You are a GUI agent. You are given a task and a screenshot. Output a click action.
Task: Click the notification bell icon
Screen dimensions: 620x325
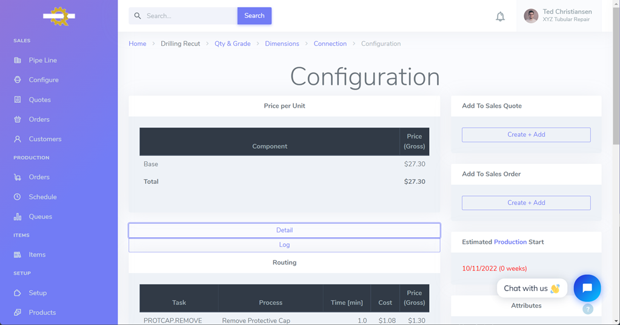500,16
